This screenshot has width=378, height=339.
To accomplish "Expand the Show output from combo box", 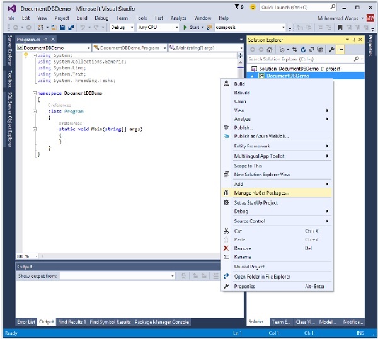I will [x=173, y=276].
